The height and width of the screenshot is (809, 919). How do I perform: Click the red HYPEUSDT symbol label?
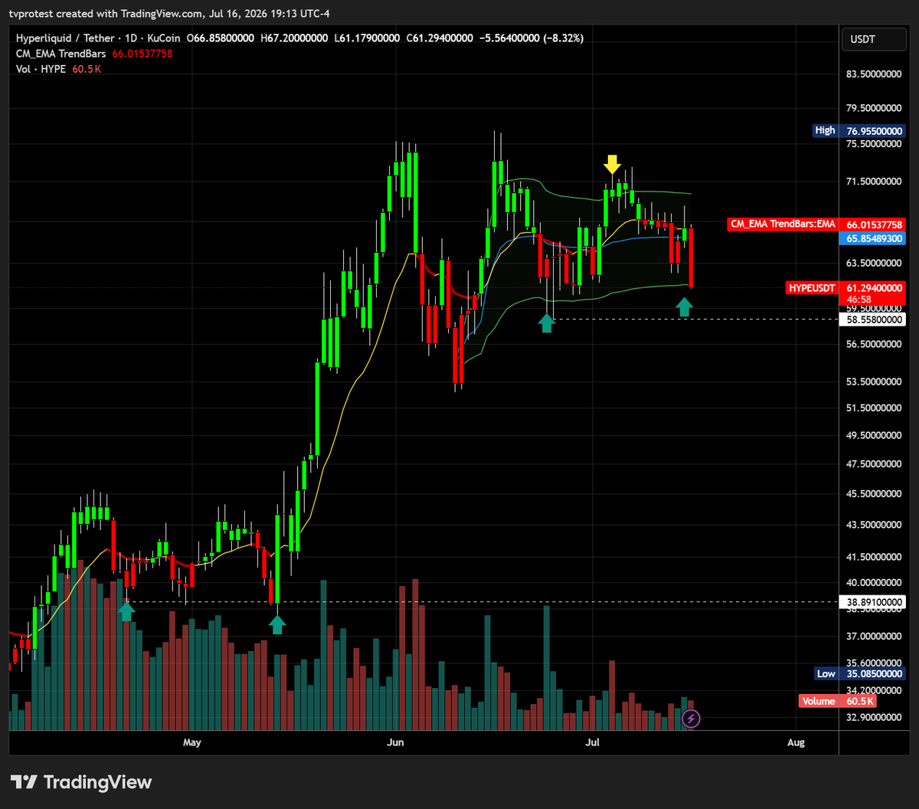point(812,288)
